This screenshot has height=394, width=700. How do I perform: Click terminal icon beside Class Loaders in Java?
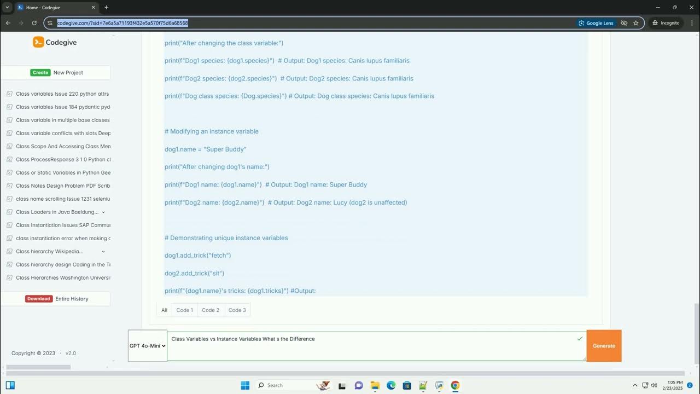click(9, 212)
